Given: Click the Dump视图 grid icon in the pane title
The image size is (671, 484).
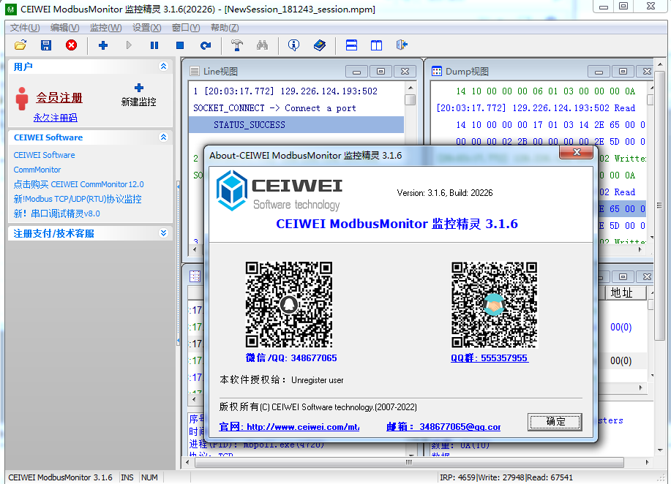Looking at the screenshot, I should click(x=437, y=72).
